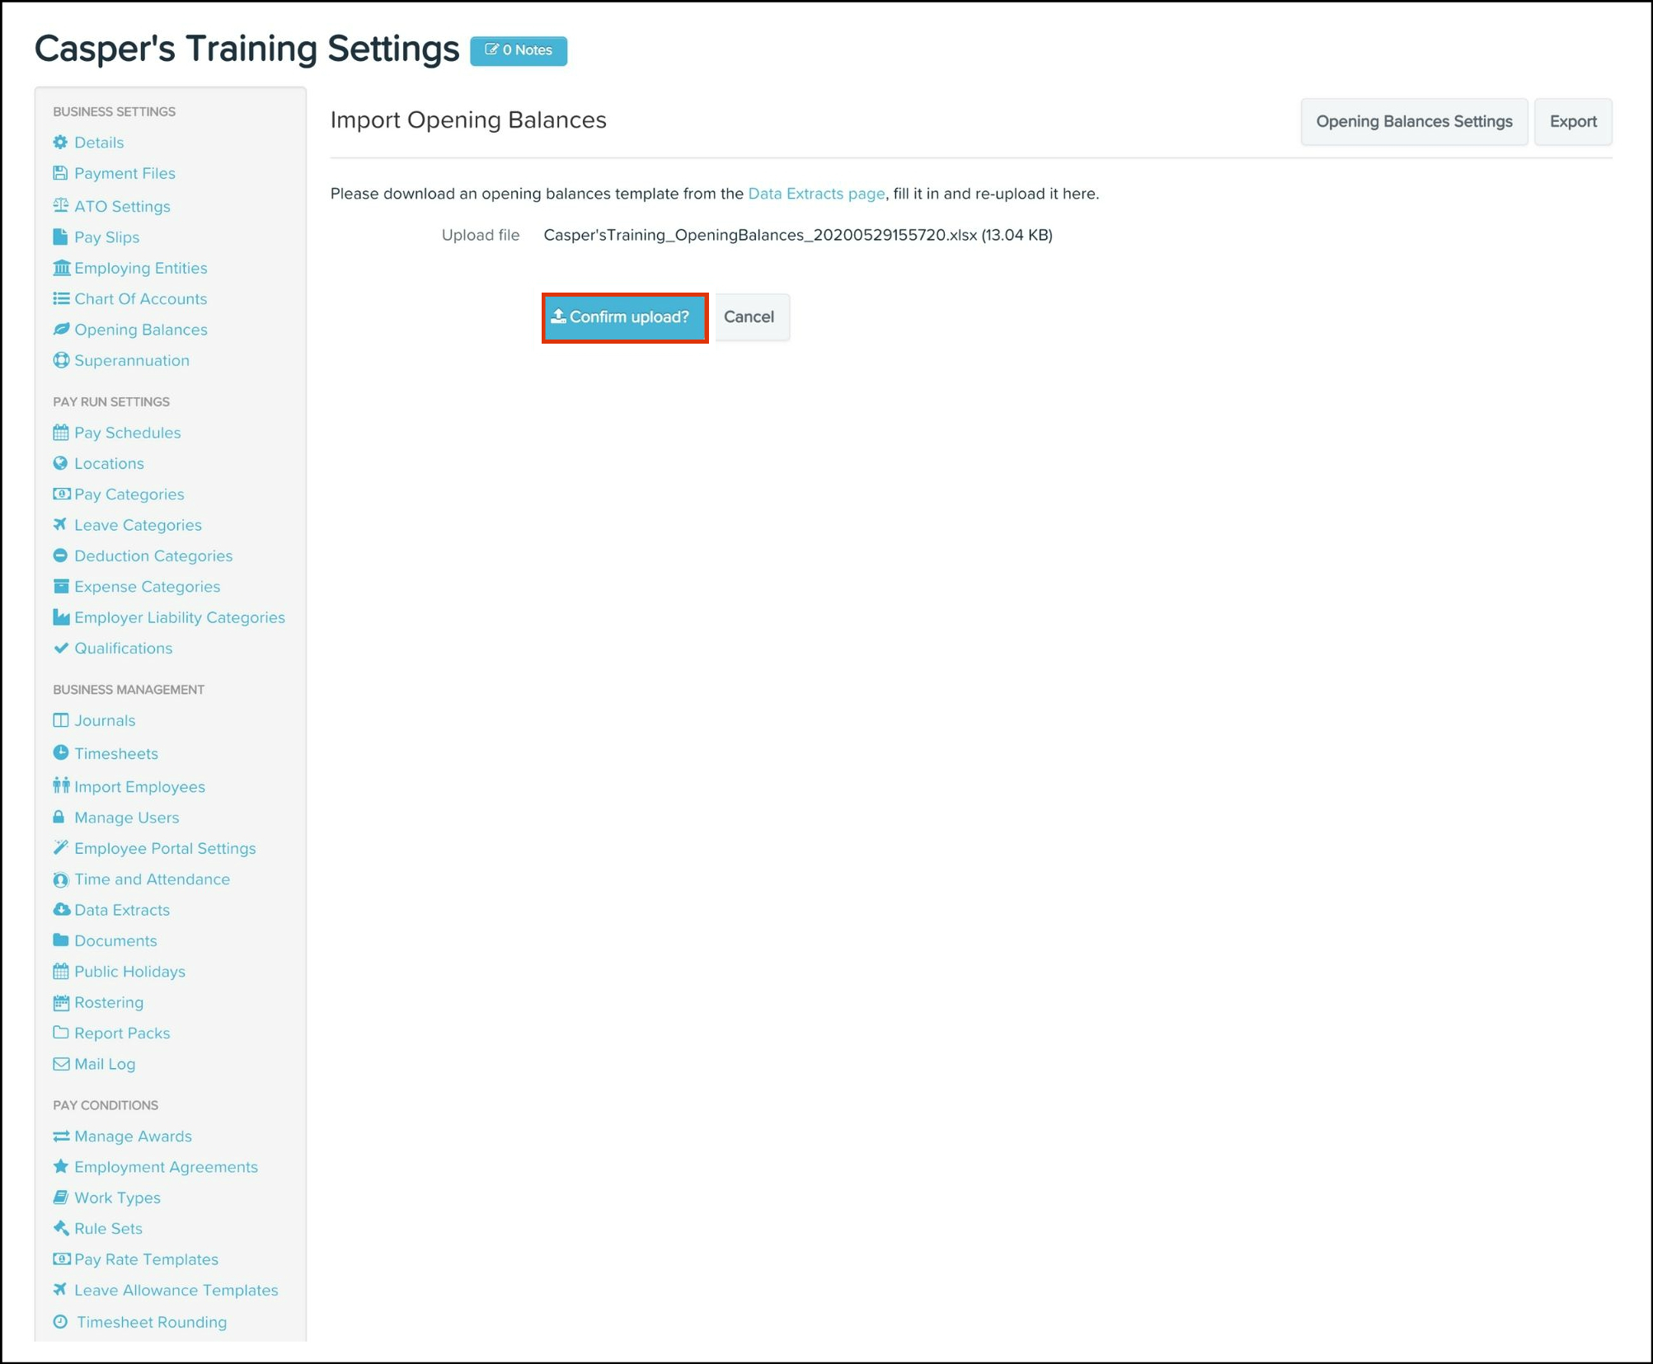Cancel the file upload
The width and height of the screenshot is (1653, 1364).
(749, 317)
